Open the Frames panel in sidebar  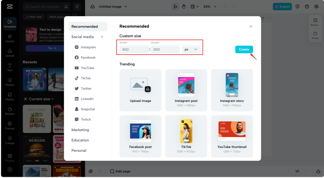click(10, 126)
